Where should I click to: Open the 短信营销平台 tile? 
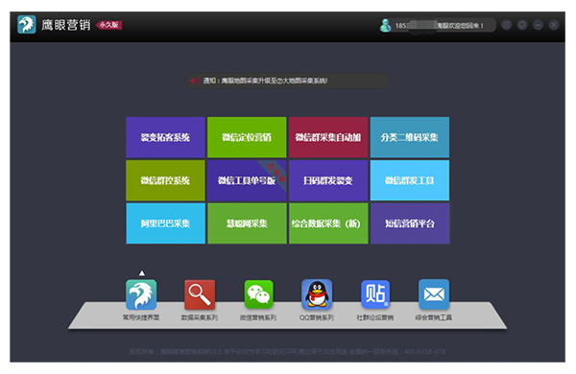(x=410, y=223)
